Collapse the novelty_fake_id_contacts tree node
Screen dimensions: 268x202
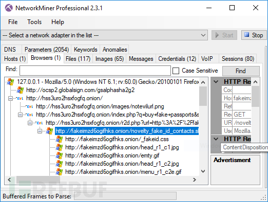tap(40, 131)
